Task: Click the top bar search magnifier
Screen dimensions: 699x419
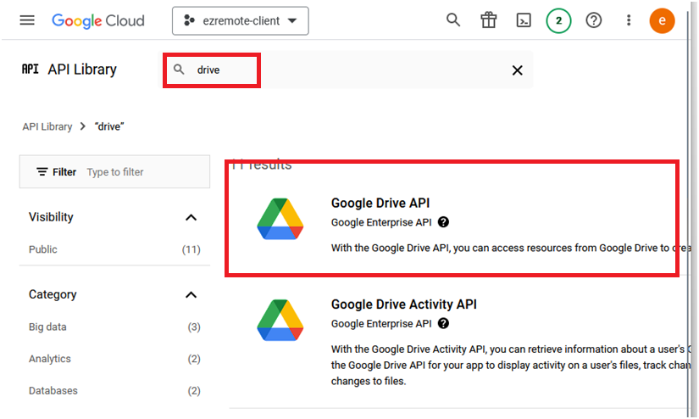Action: (453, 20)
